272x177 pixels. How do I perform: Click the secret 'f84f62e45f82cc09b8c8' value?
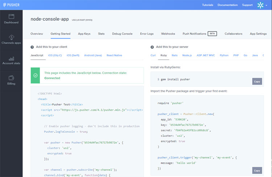click(192, 130)
